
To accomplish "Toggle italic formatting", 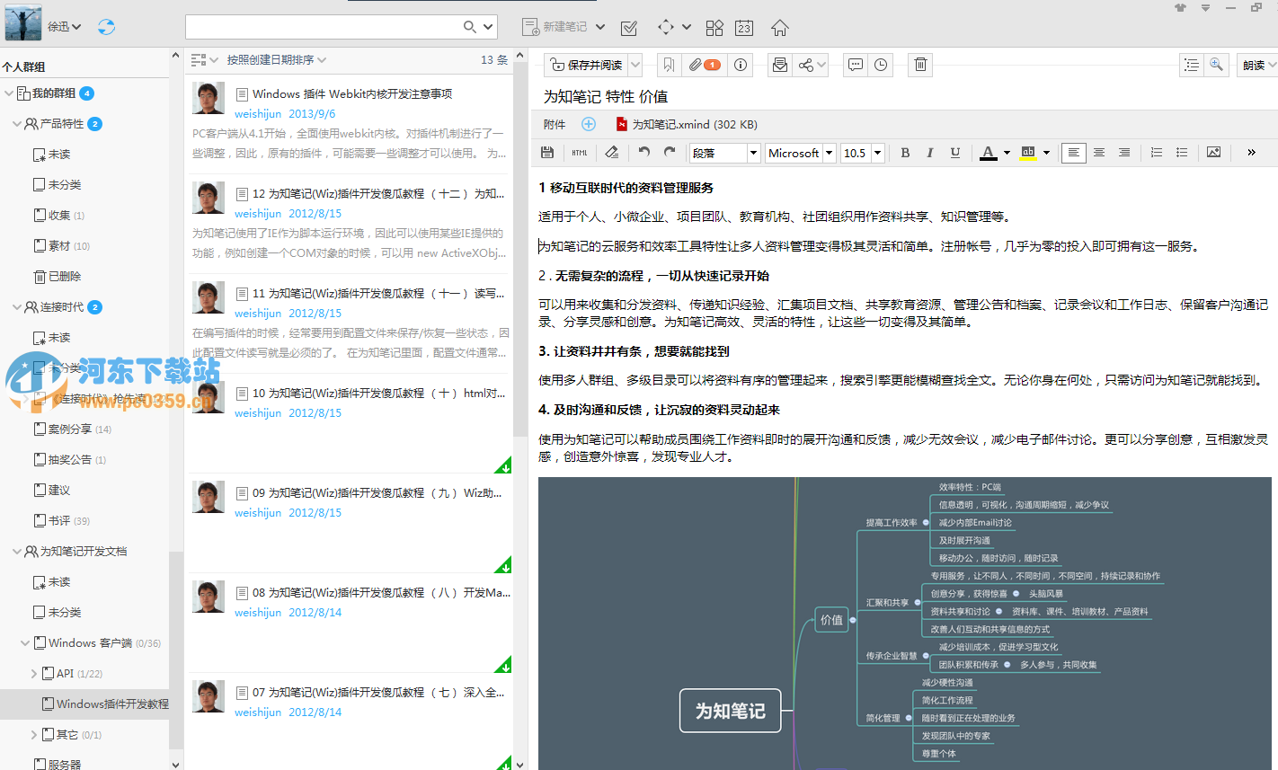I will pos(930,152).
